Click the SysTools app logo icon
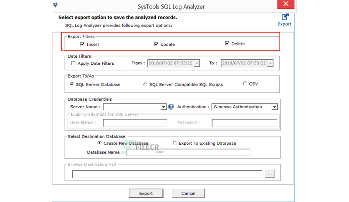This screenshot has width=349, height=202. (x=56, y=5)
